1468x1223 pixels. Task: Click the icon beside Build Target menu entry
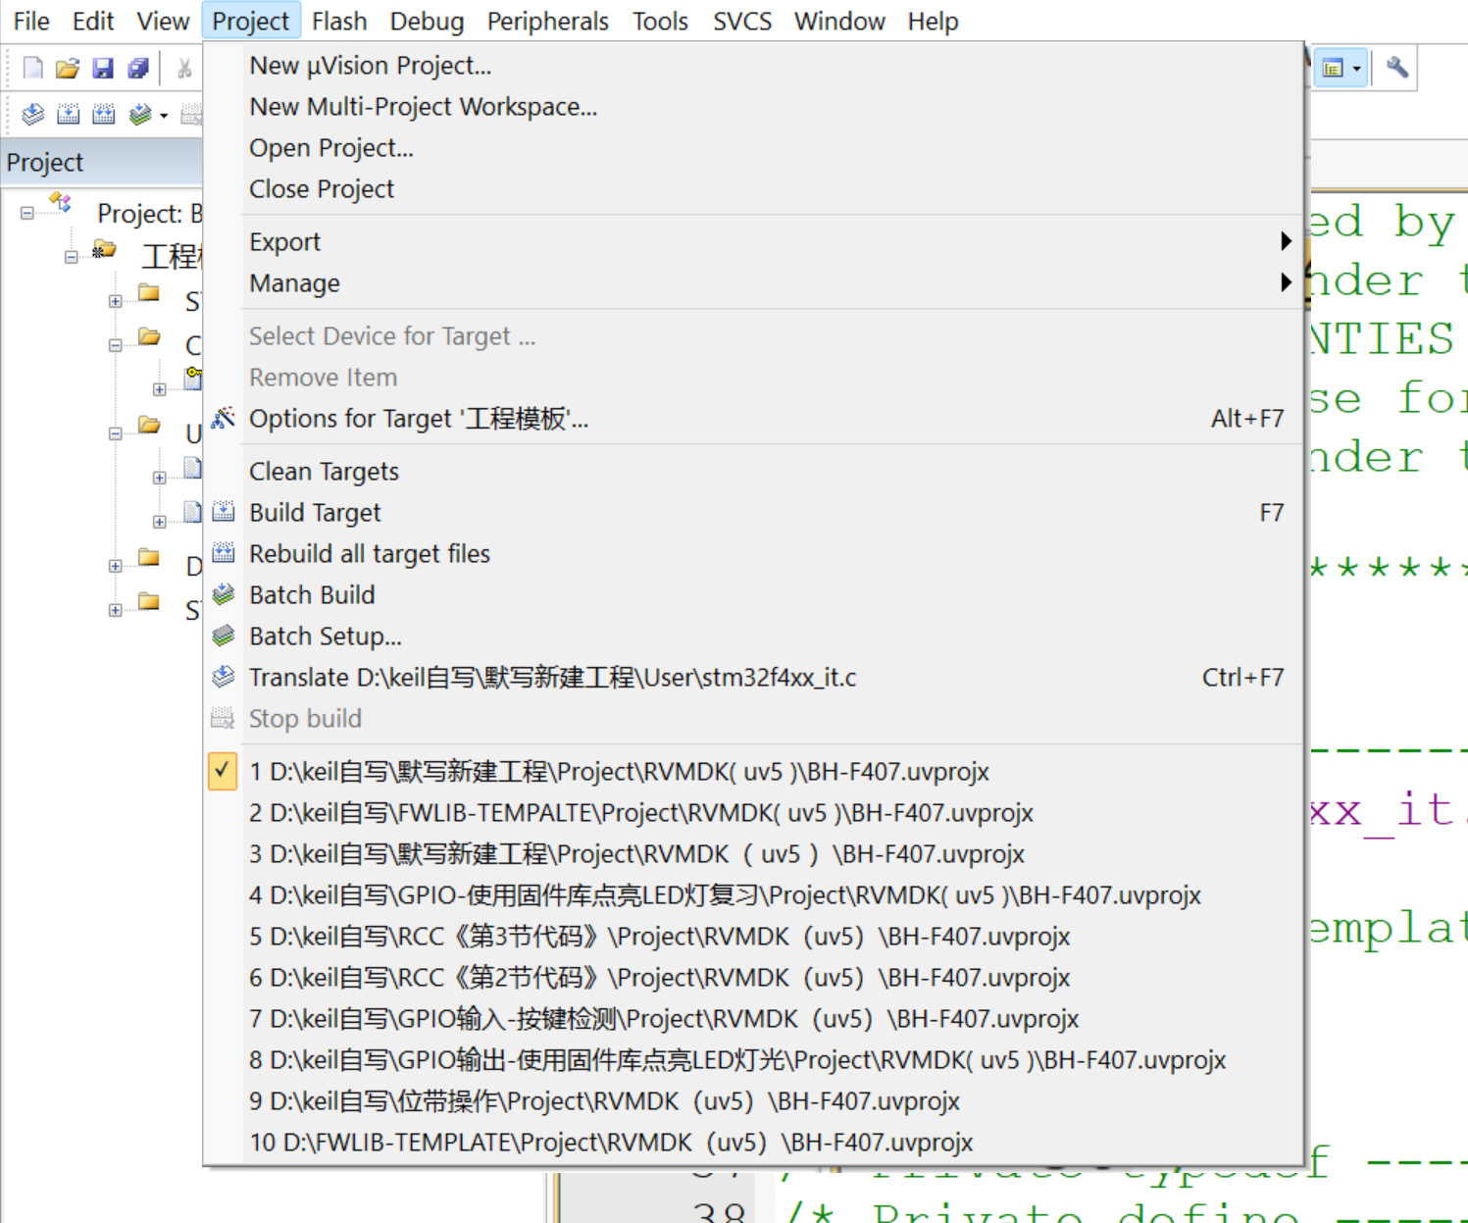pyautogui.click(x=224, y=512)
